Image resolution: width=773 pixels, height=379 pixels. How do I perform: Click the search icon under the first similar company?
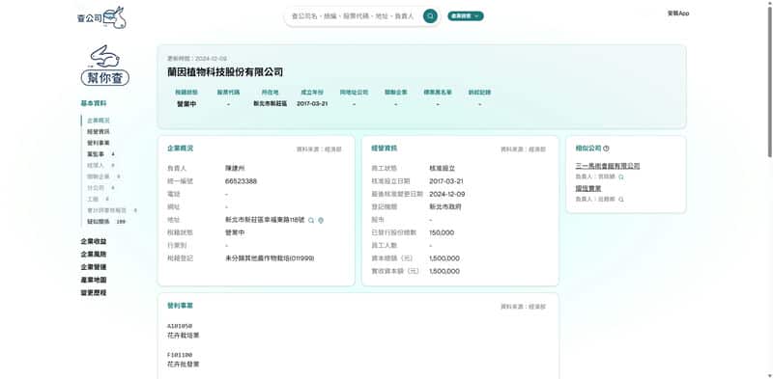click(621, 176)
